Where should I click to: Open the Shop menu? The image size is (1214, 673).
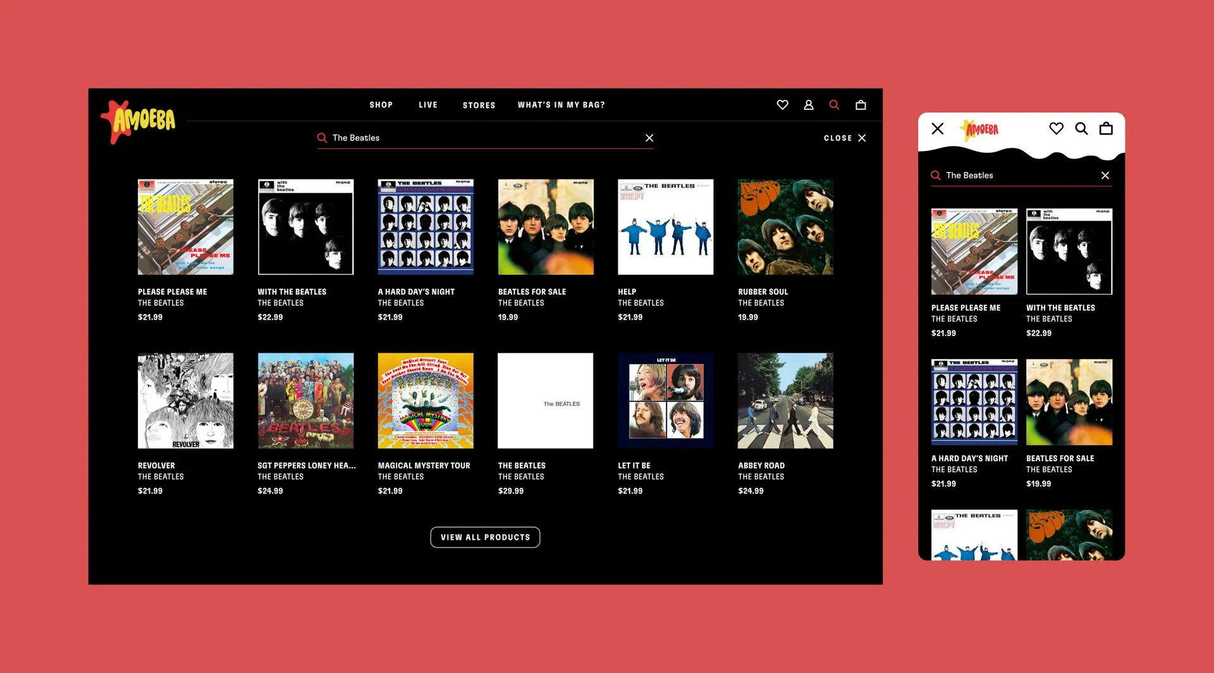[x=381, y=105]
